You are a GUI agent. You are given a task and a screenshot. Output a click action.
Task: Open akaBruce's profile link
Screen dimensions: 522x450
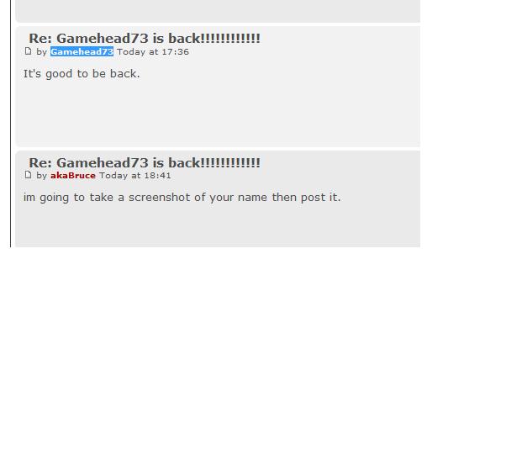[73, 175]
